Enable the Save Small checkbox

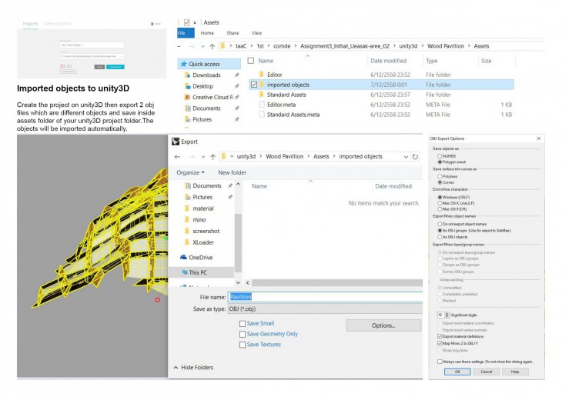click(x=243, y=324)
